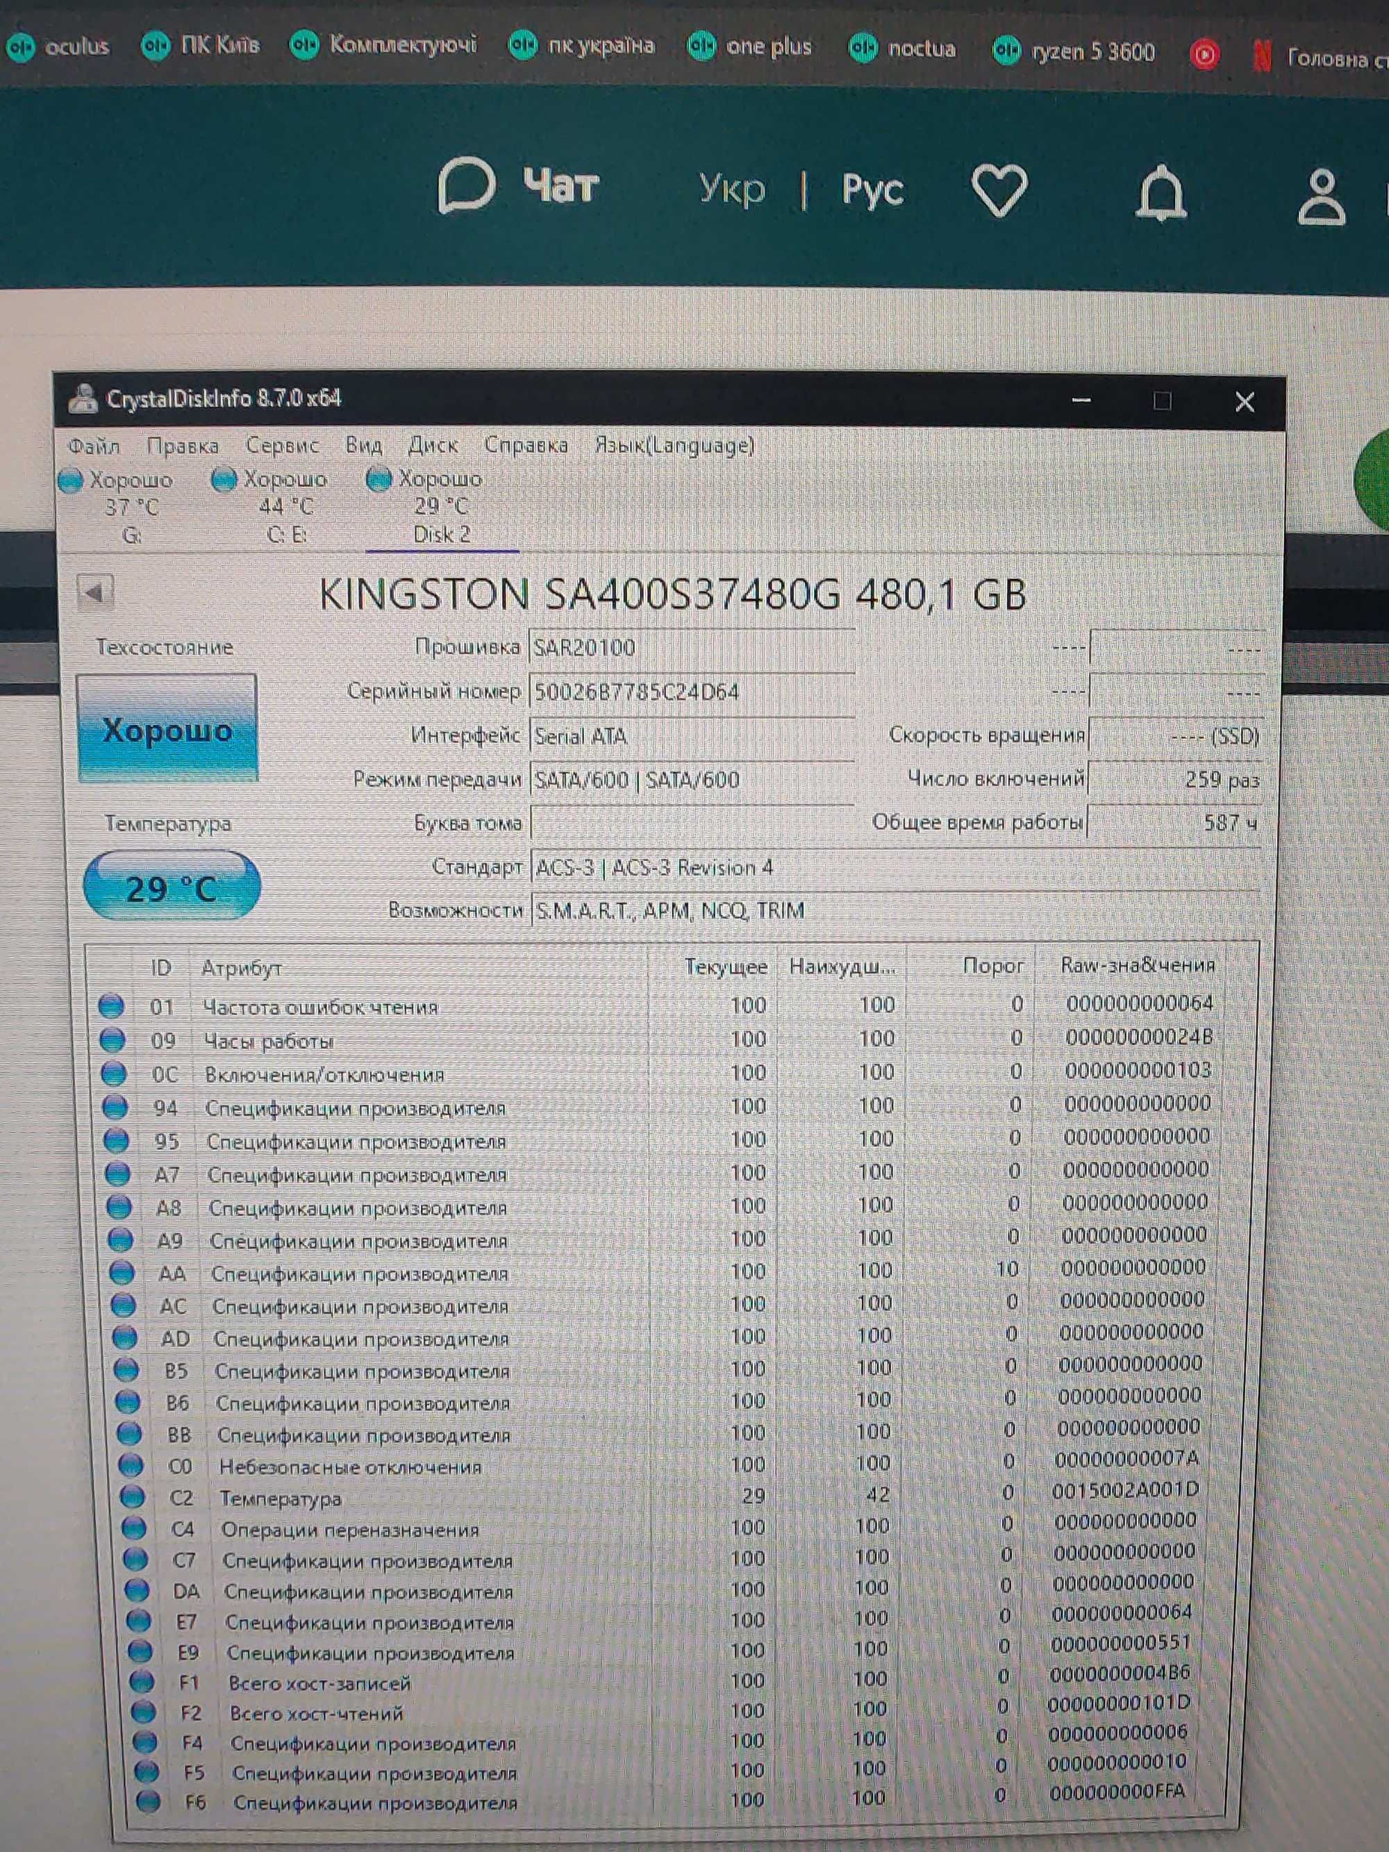Open the Справка menu

click(x=526, y=444)
